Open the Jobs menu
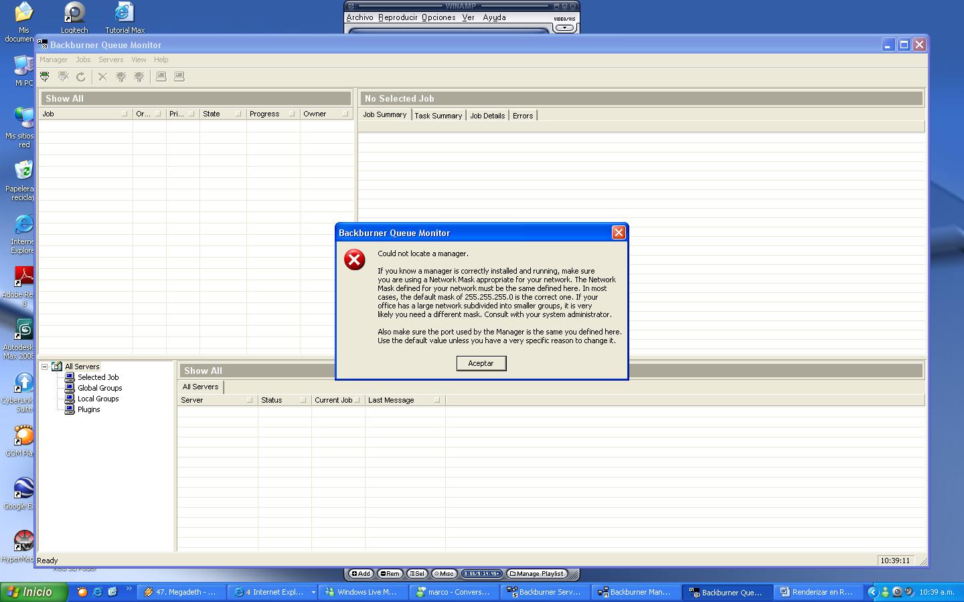This screenshot has width=964, height=602. [83, 60]
